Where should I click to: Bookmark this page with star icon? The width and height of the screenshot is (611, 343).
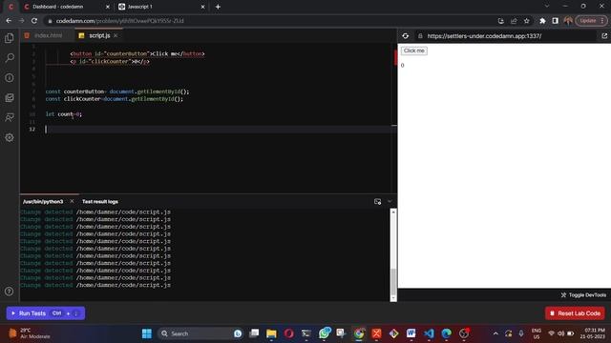tap(526, 21)
